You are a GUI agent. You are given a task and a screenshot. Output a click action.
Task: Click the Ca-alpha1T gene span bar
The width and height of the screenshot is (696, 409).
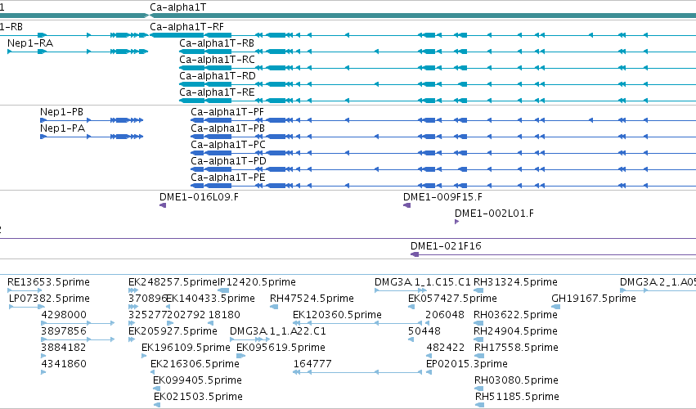(423, 16)
